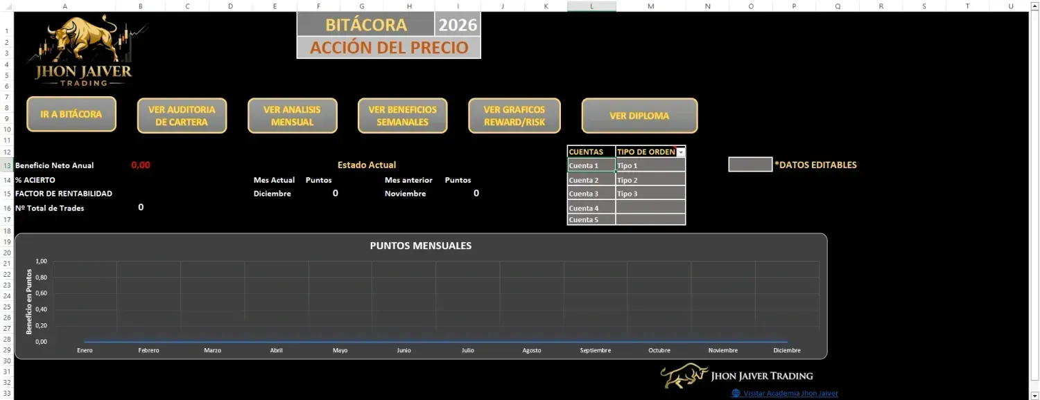Click the VER DIPLOMA button
1040x400 pixels.
click(x=638, y=116)
